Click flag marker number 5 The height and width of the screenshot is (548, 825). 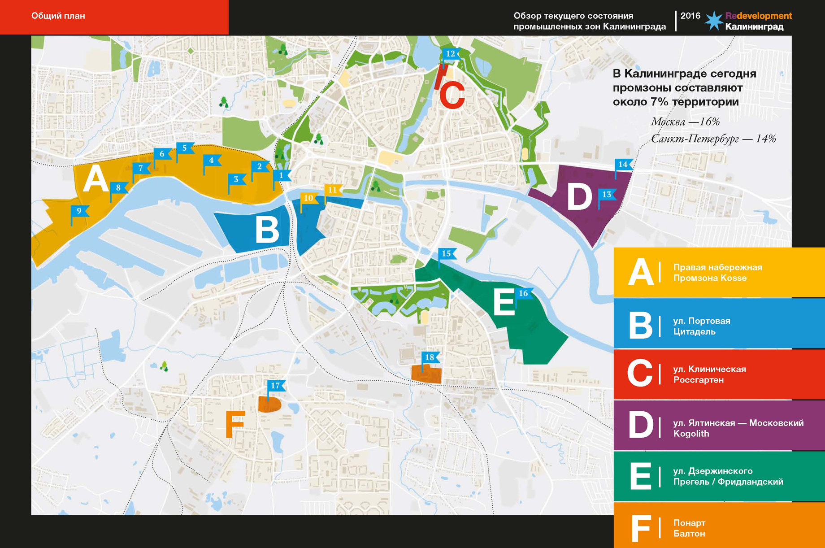click(x=185, y=148)
